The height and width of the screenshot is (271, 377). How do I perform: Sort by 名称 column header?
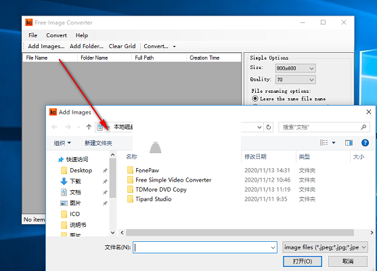pyautogui.click(x=131, y=157)
